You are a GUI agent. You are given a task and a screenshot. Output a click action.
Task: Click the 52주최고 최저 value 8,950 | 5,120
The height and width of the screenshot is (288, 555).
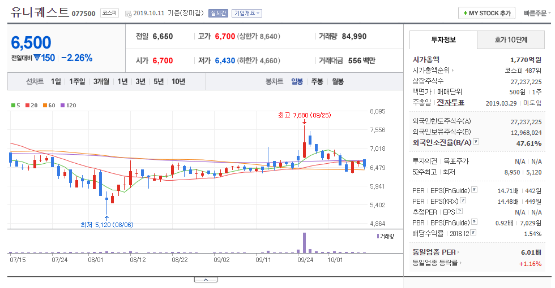click(523, 172)
